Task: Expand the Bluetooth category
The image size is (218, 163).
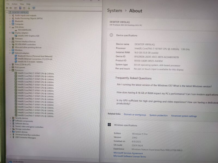Action: tap(10, 21)
